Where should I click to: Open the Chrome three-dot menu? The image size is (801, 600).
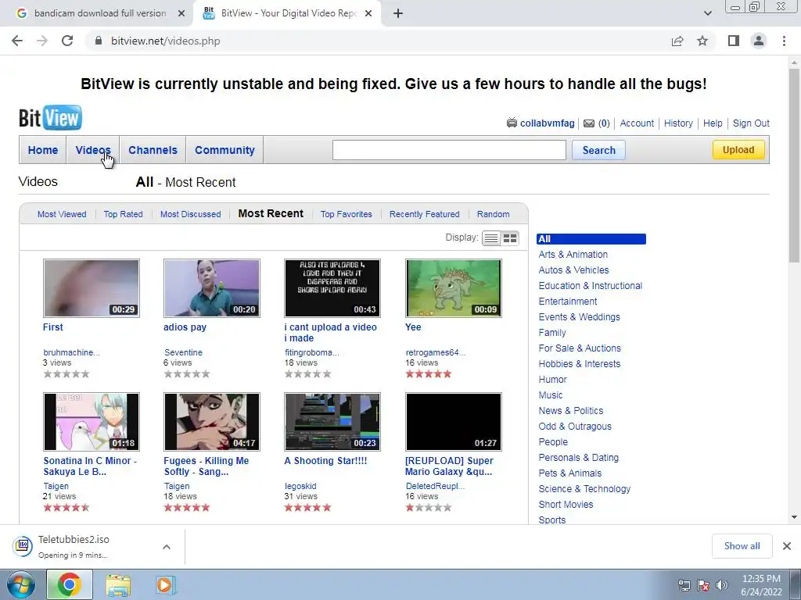[x=784, y=41]
